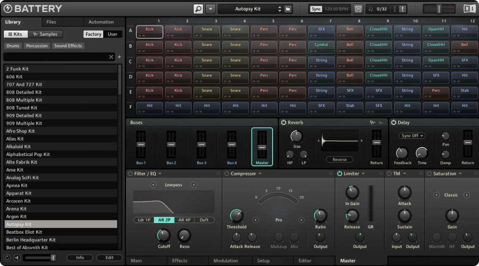Click the compressor Threshold knob
479x266 pixels.
tap(236, 216)
